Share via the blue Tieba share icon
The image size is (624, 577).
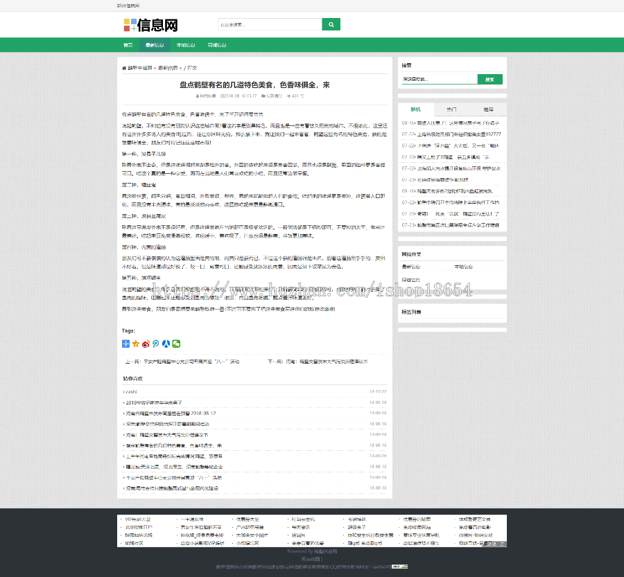[x=167, y=343]
